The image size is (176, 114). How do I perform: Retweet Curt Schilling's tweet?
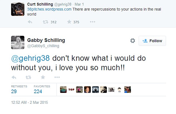pyautogui.click(x=45, y=22)
